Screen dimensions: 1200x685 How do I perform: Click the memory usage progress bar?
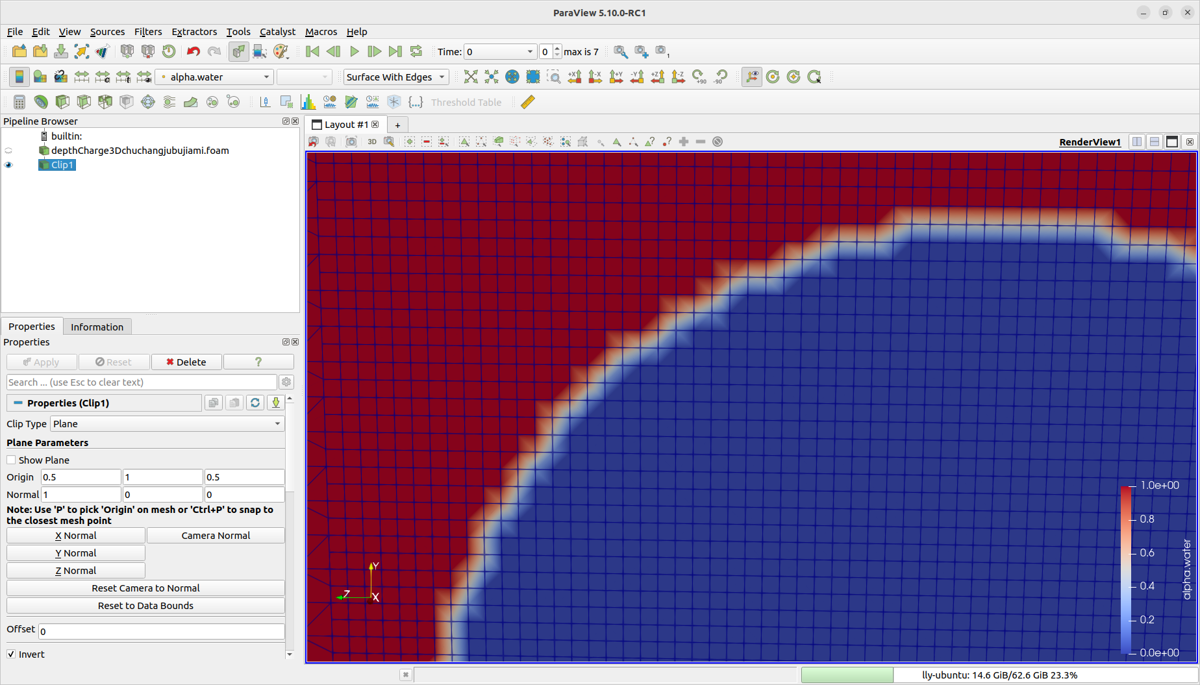tap(999, 675)
